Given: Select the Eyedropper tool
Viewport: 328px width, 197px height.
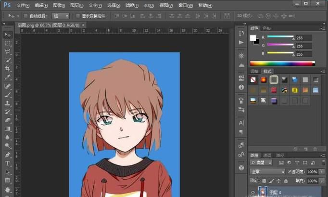Looking at the screenshot, I should point(8,77).
